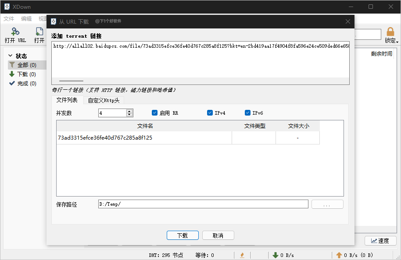This screenshot has height=260, width=401.
Task: Increase the 并发数 spinner value
Action: (x=129, y=111)
